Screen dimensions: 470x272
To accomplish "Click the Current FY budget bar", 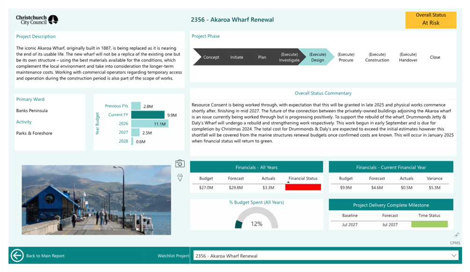I will [x=148, y=115].
